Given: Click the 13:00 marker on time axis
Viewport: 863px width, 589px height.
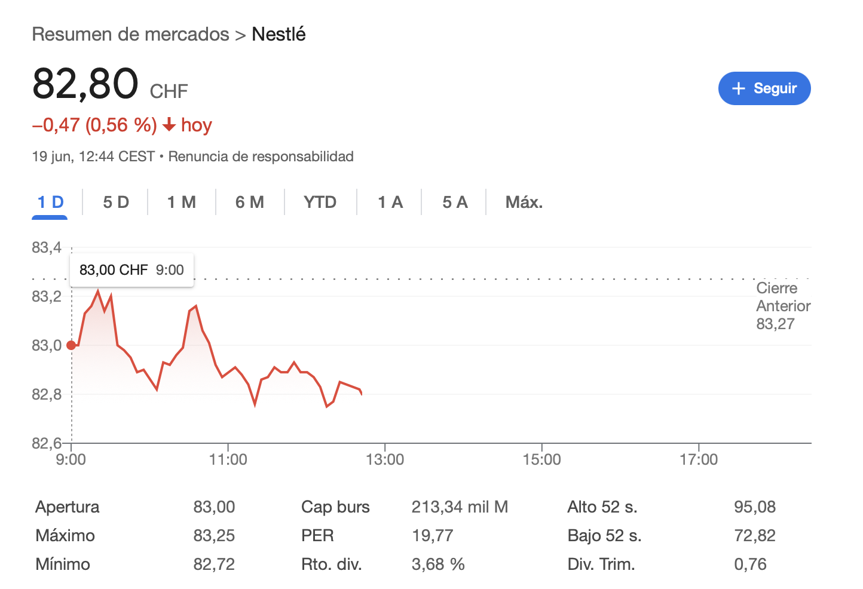Looking at the screenshot, I should [x=385, y=459].
